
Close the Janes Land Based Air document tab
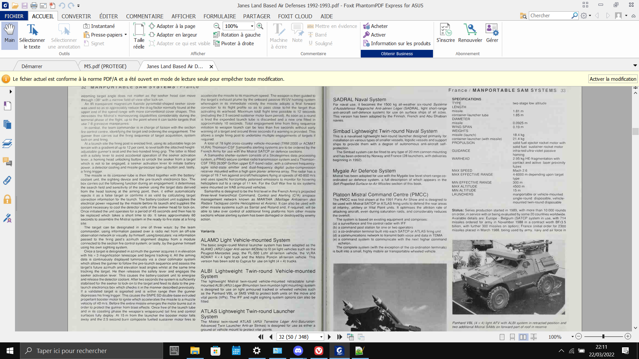[211, 66]
